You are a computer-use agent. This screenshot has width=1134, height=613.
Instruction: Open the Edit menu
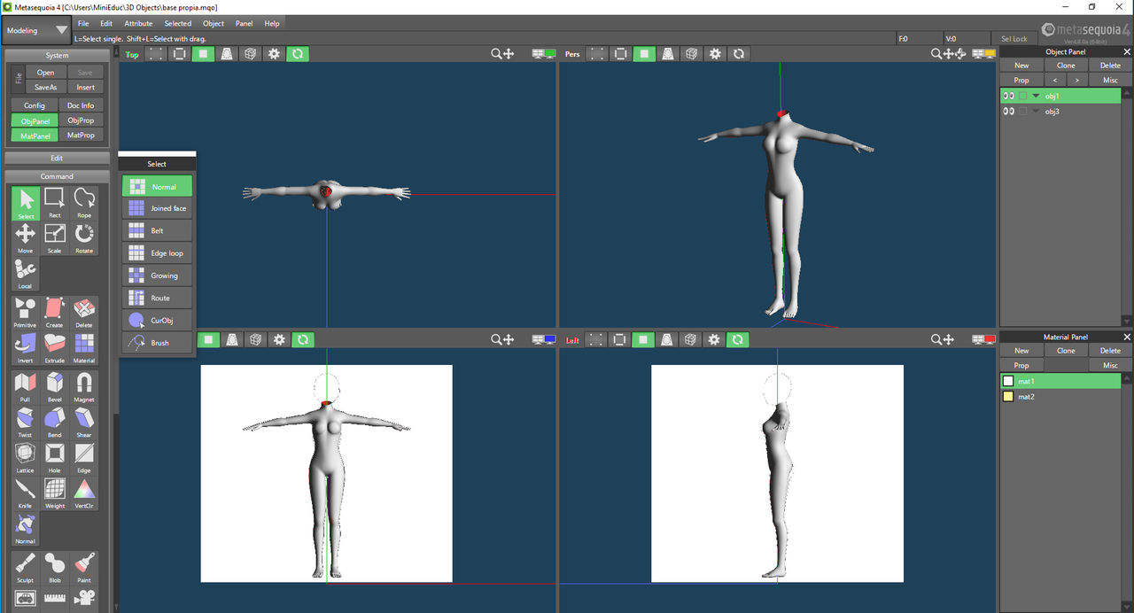coord(106,24)
